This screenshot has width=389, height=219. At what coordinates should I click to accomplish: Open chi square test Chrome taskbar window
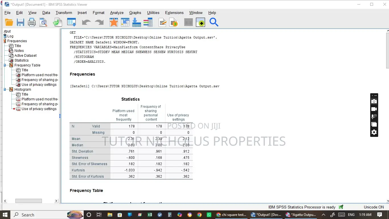click(231, 215)
